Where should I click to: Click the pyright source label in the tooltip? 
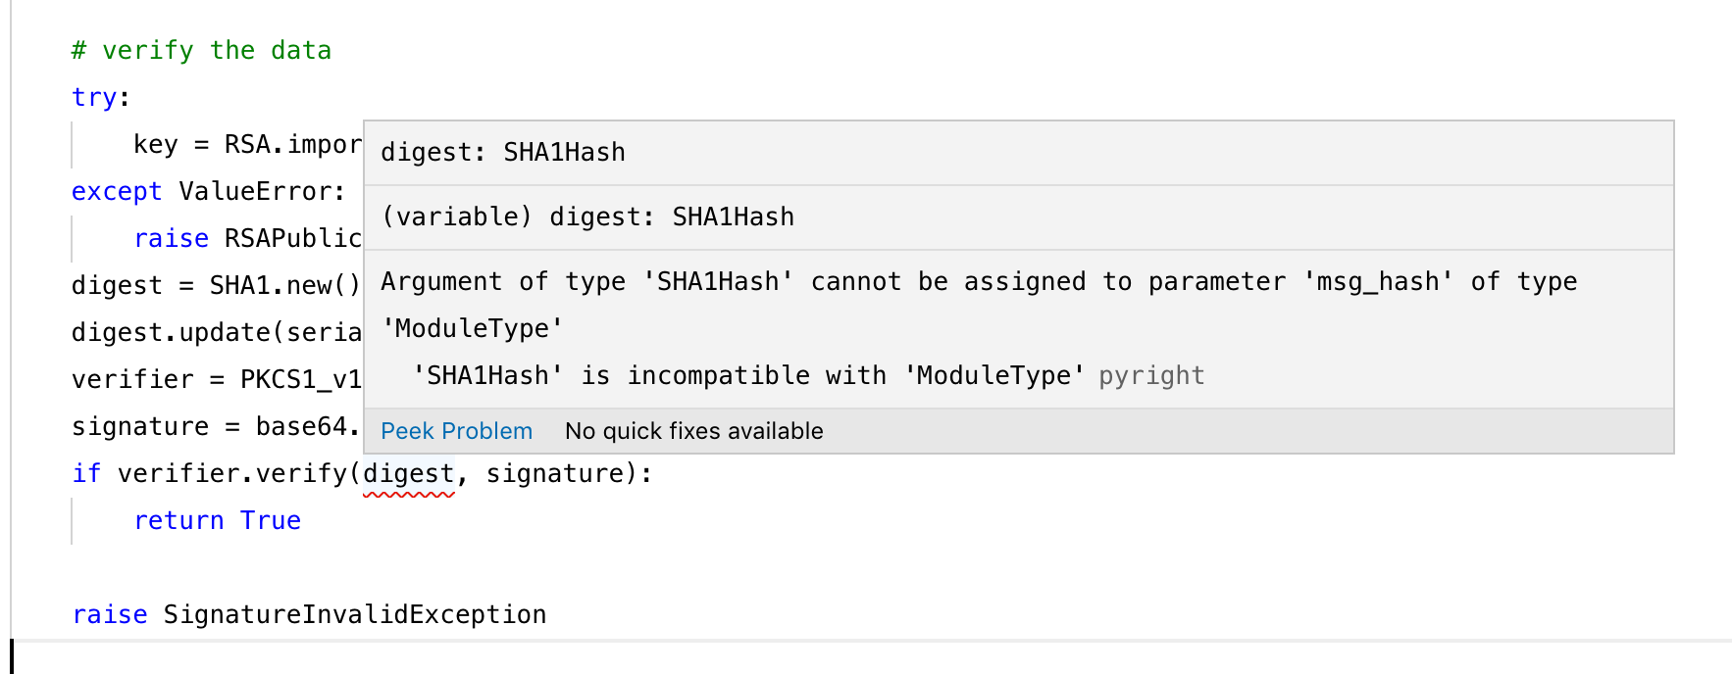pos(1151,375)
